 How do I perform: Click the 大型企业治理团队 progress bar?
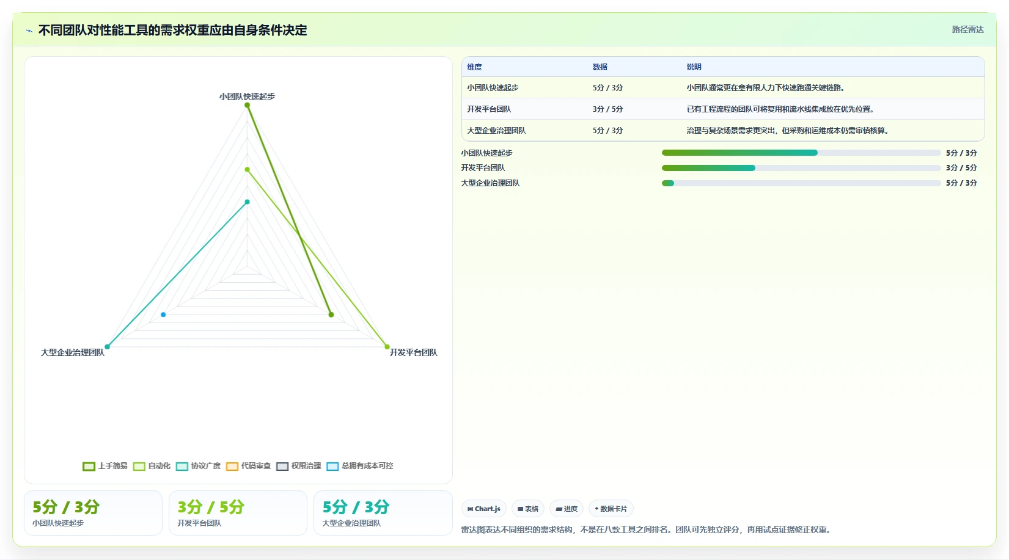(x=801, y=183)
